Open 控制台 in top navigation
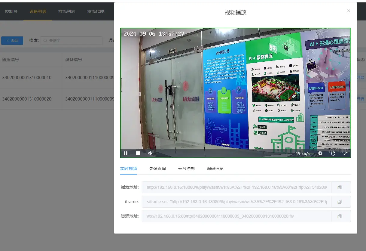 coord(11,11)
